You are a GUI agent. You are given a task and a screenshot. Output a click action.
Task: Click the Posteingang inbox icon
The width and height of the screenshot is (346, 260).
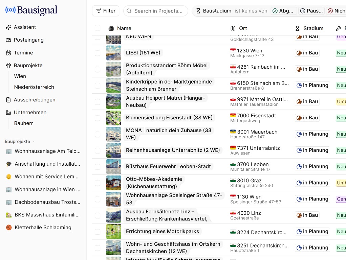pyautogui.click(x=8, y=40)
